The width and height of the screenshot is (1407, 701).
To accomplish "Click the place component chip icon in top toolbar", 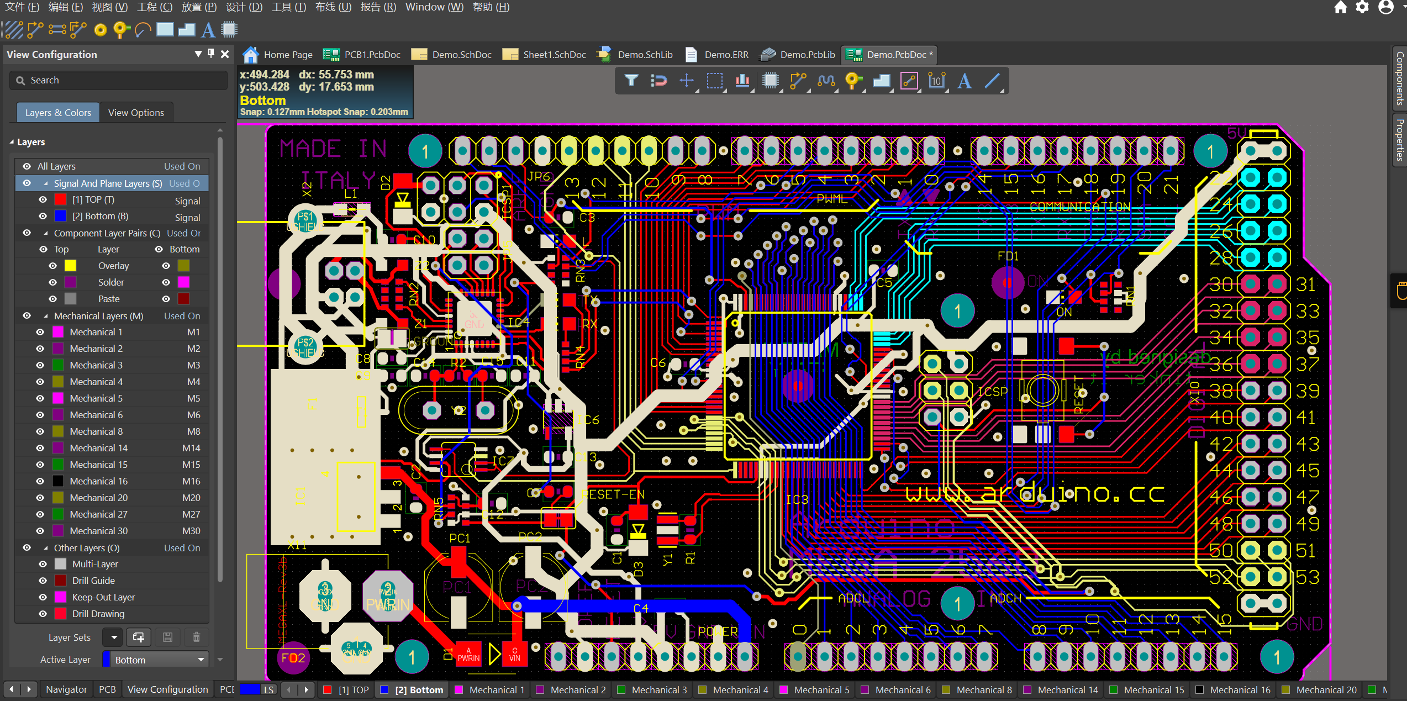I will click(229, 29).
